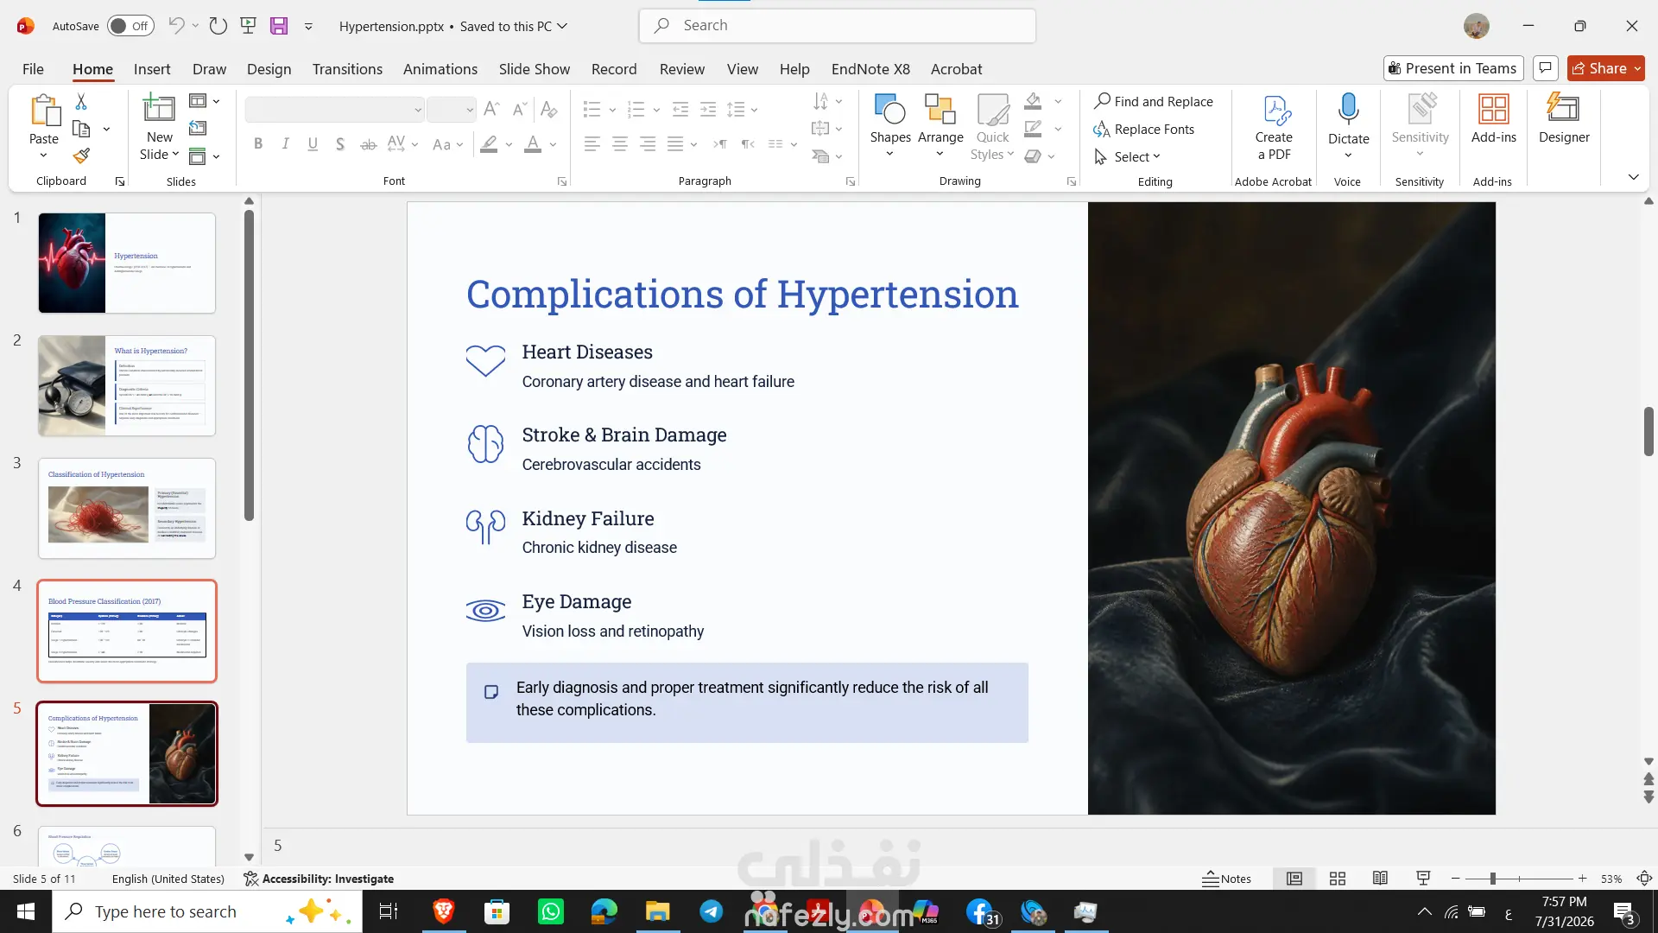This screenshot has height=933, width=1658.
Task: Toggle AutoSave switch
Action: point(130,26)
